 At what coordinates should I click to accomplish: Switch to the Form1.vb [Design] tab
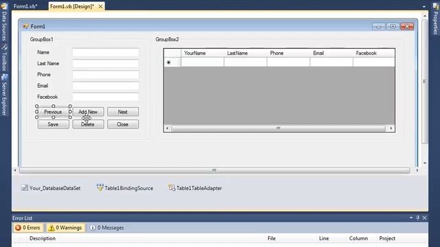point(72,6)
